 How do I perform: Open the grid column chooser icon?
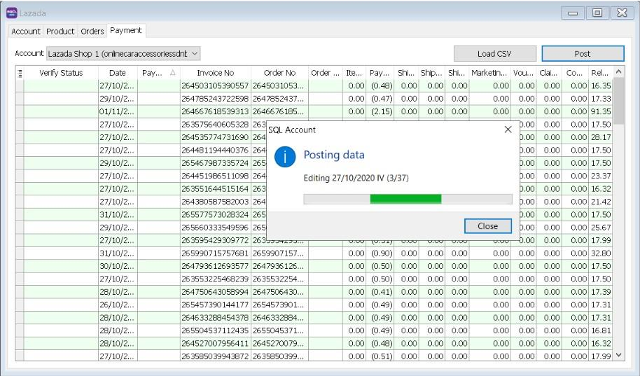coord(20,73)
